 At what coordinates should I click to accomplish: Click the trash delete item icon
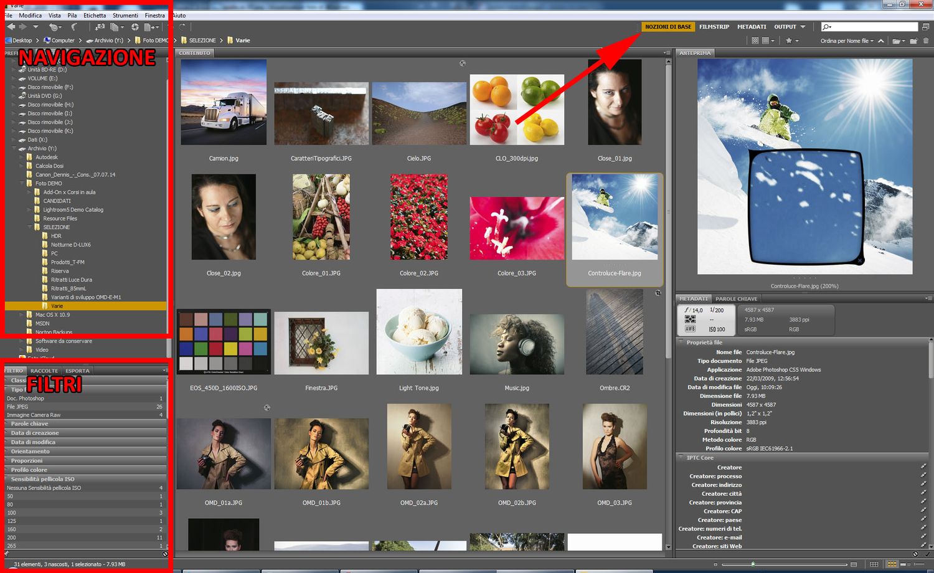[x=926, y=41]
